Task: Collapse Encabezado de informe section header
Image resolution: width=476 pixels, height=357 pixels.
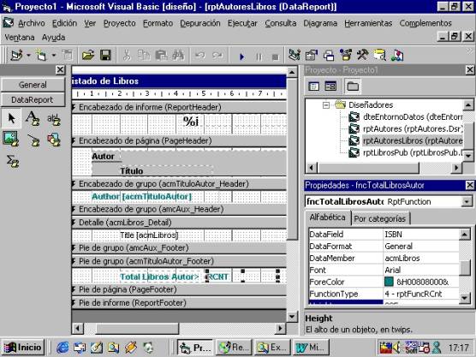Action: click(74, 107)
